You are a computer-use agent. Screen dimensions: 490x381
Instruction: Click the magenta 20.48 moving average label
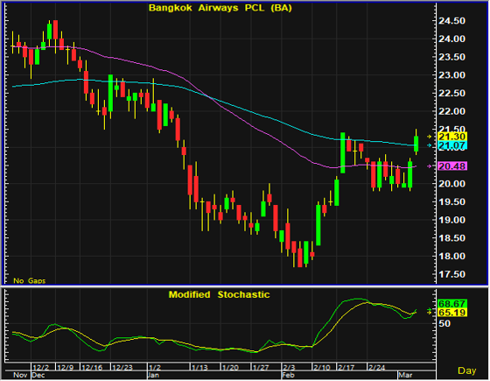coord(452,166)
